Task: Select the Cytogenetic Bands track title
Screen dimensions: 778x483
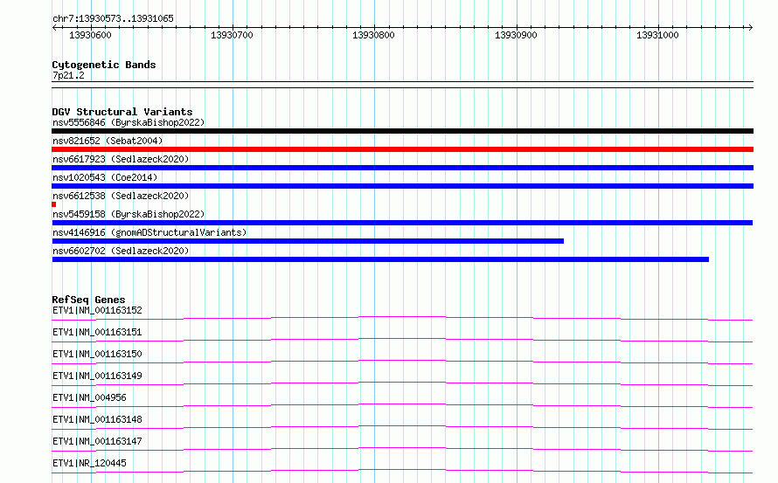Action: [x=104, y=65]
